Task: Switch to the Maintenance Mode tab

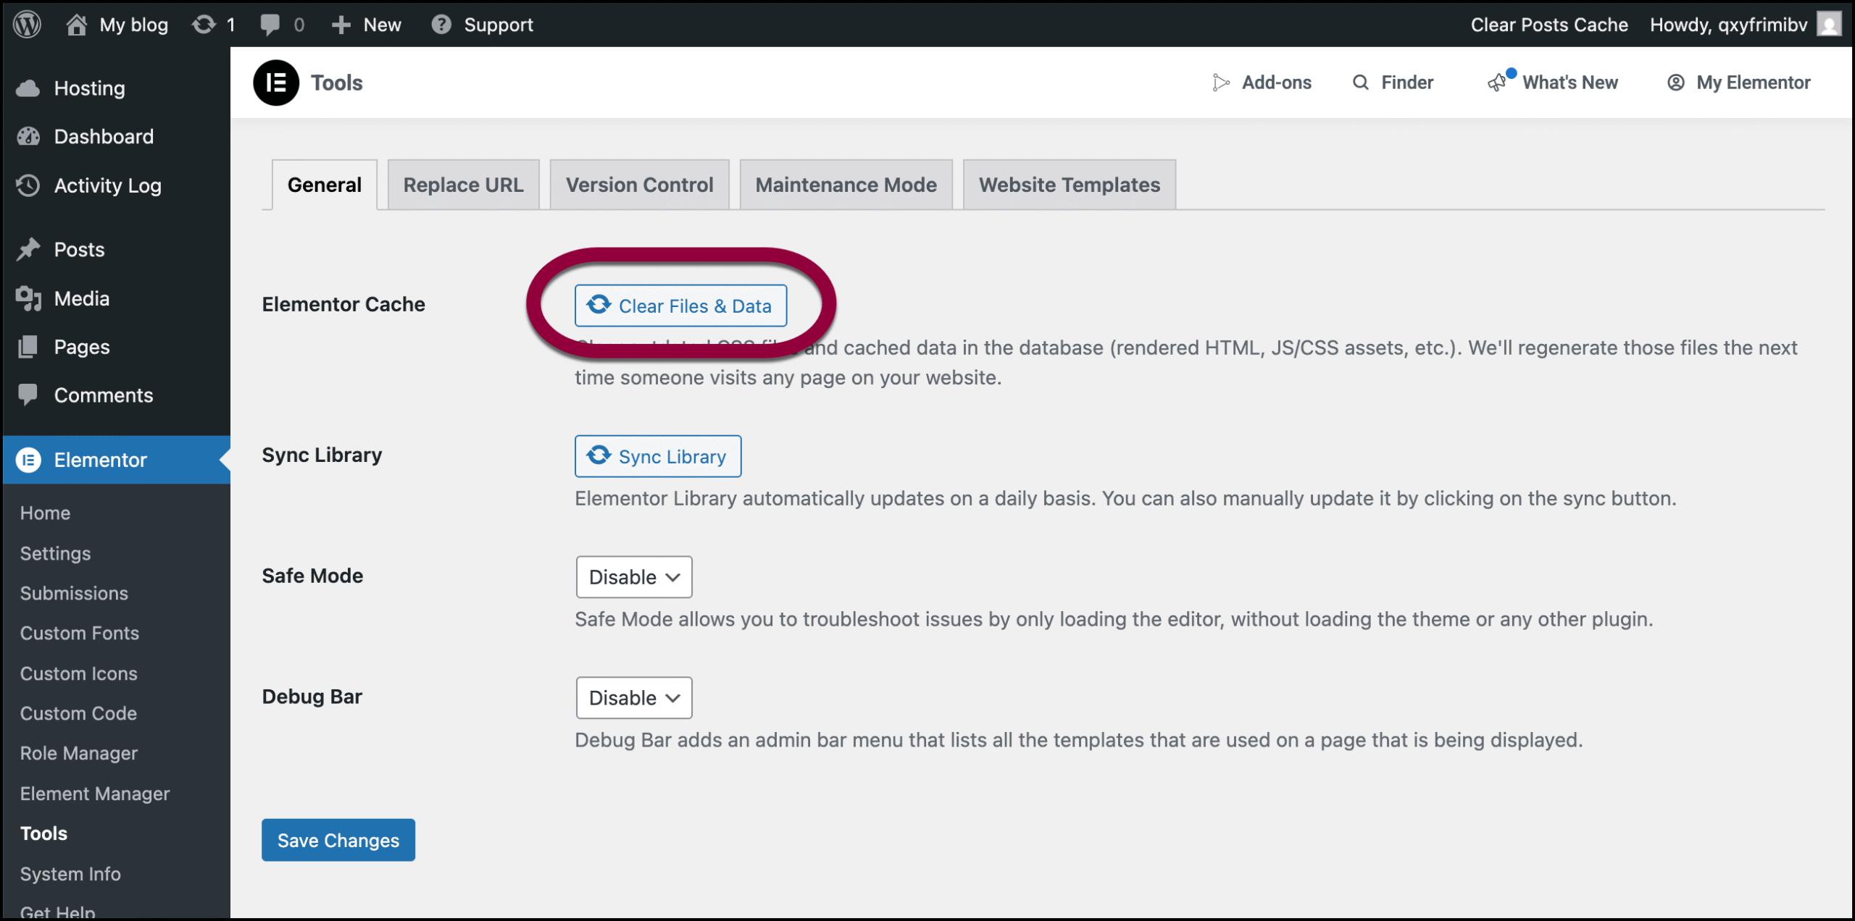Action: pos(846,185)
